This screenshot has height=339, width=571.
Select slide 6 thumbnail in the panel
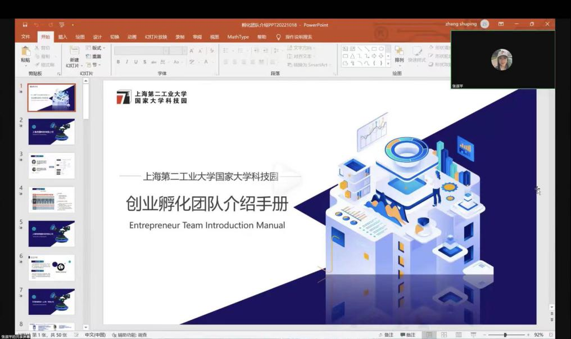[51, 268]
